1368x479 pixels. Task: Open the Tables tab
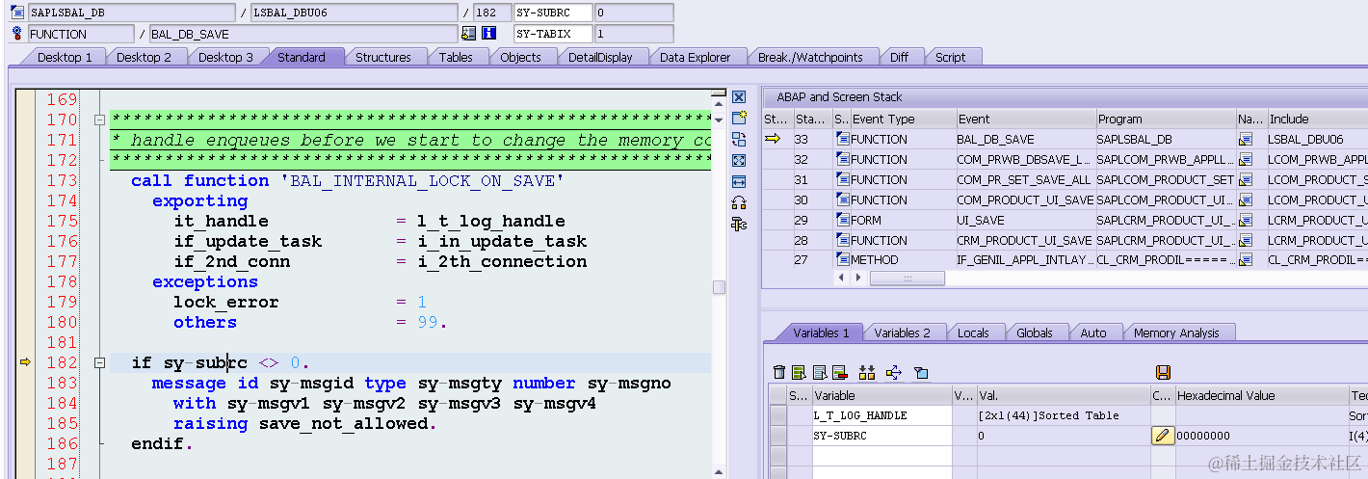[456, 57]
